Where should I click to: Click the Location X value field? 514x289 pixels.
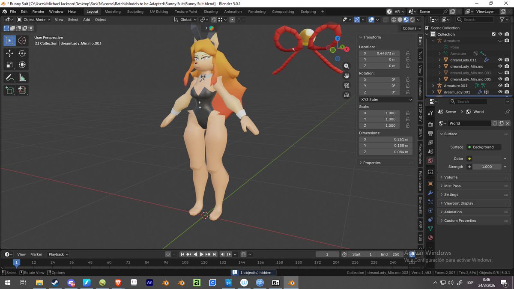pos(380,53)
